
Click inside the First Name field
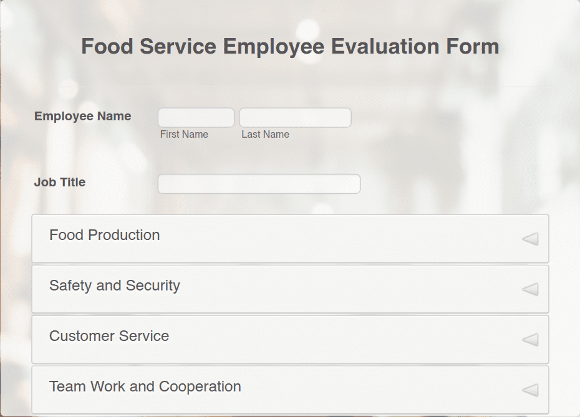196,117
